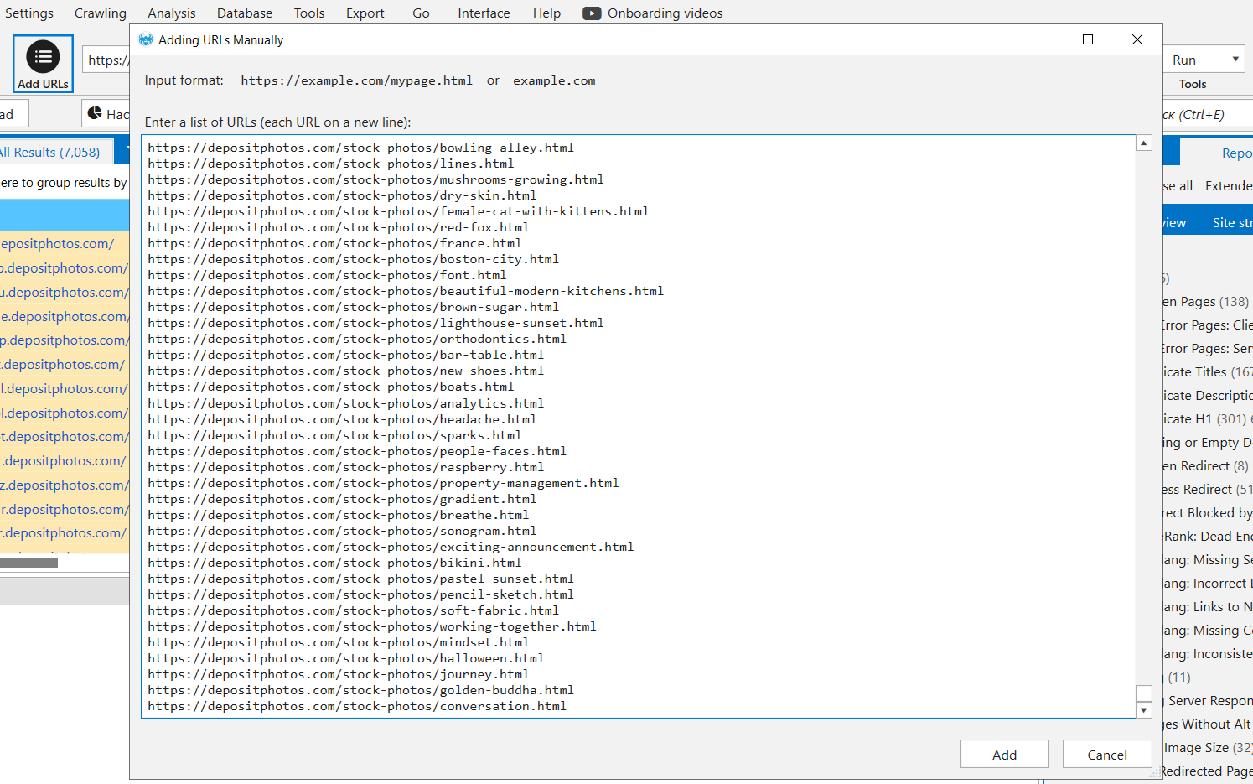Open the Settings menu

[x=29, y=13]
